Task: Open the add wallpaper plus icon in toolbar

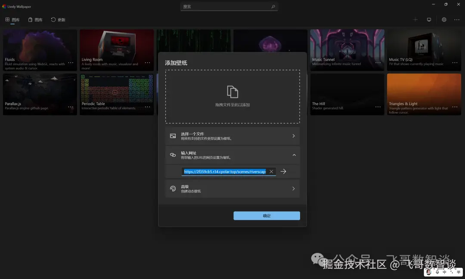Action: tap(415, 19)
